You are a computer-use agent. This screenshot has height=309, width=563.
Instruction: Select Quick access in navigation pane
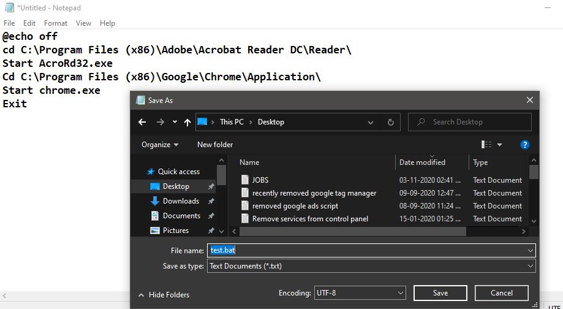coord(178,172)
